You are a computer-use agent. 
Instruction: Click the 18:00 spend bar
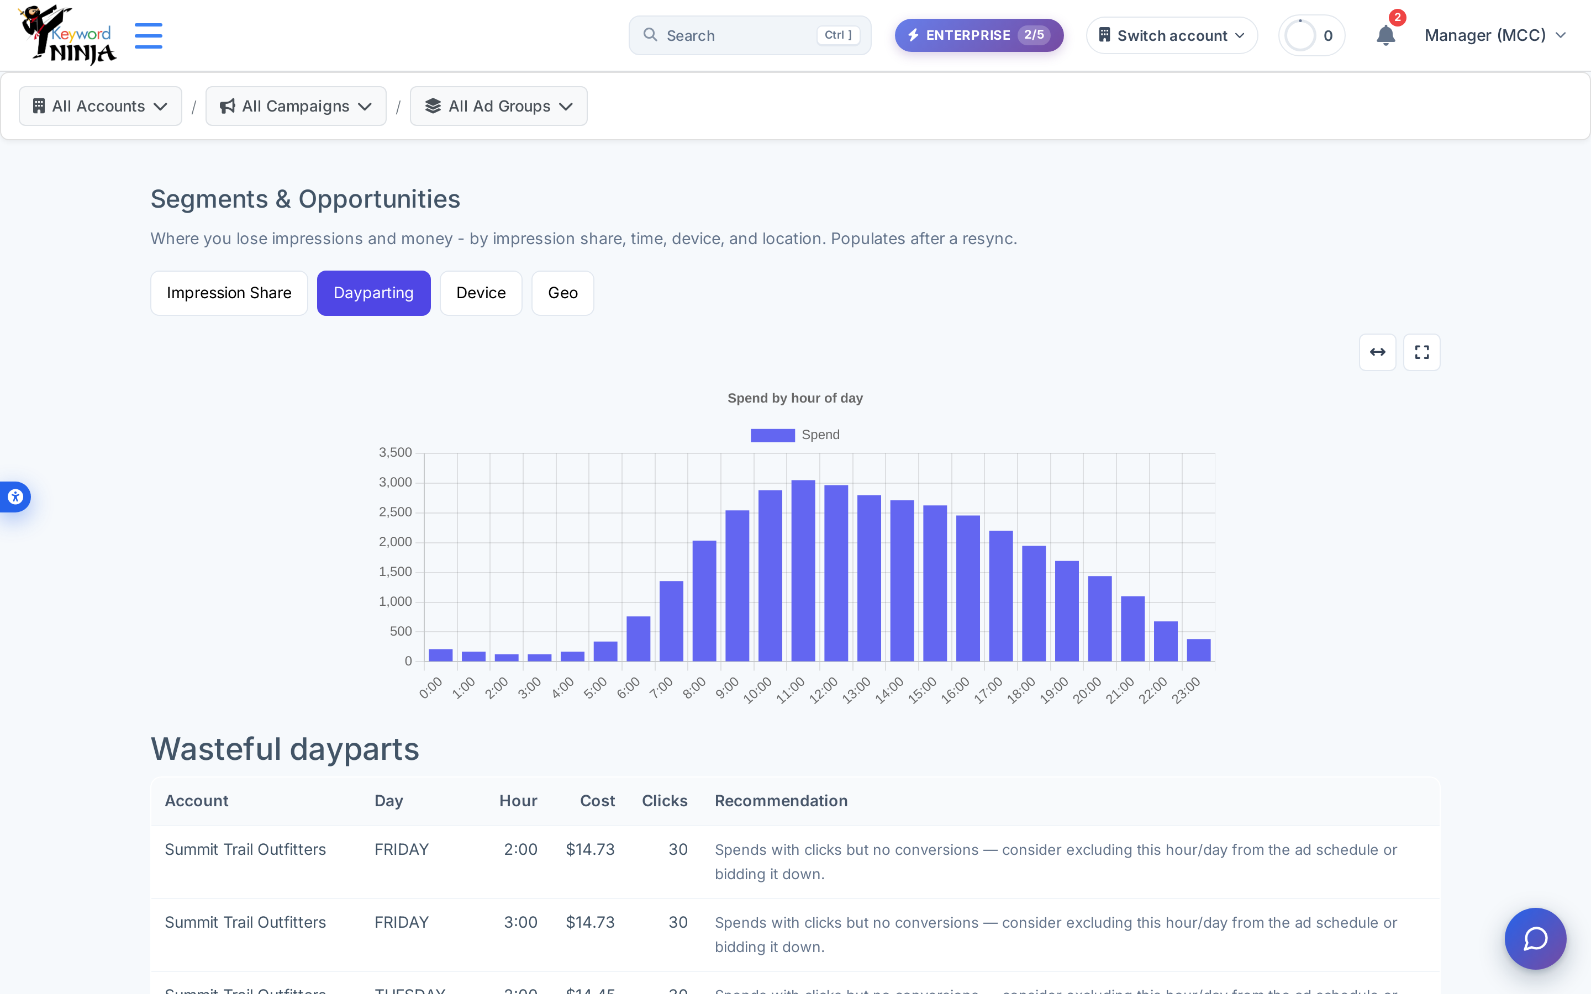tap(1034, 604)
